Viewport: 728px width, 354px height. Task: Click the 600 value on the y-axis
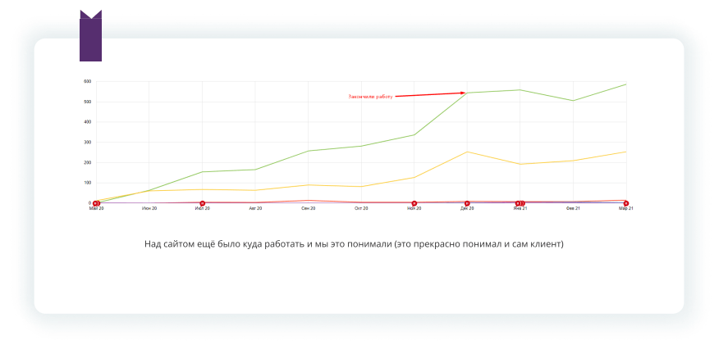pos(87,82)
